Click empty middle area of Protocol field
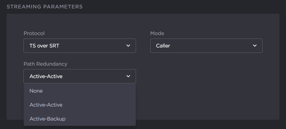 92,46
